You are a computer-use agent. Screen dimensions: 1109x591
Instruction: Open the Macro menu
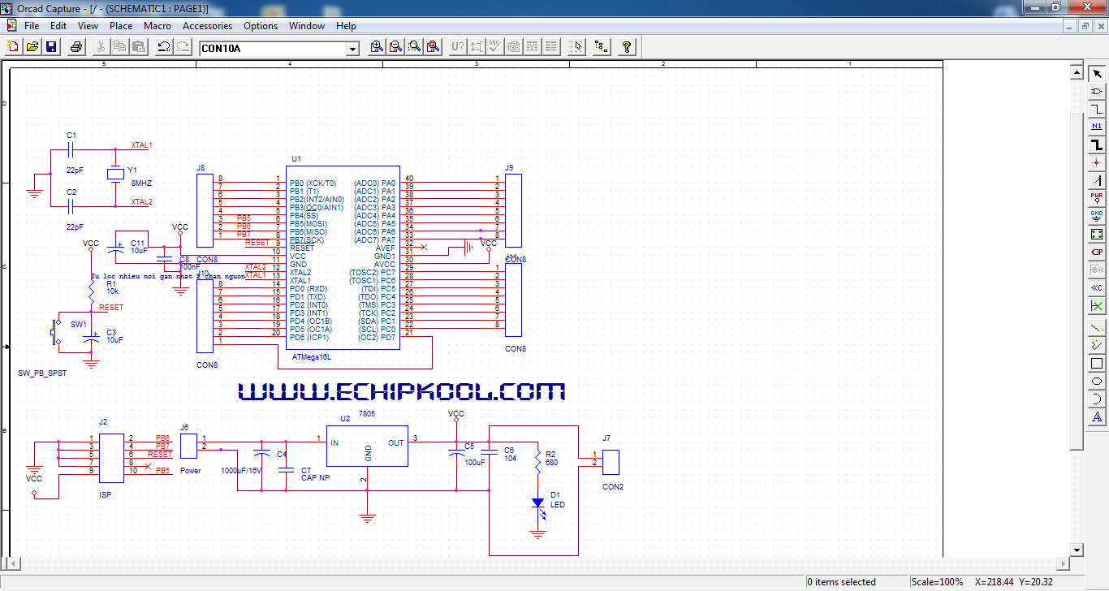click(158, 26)
